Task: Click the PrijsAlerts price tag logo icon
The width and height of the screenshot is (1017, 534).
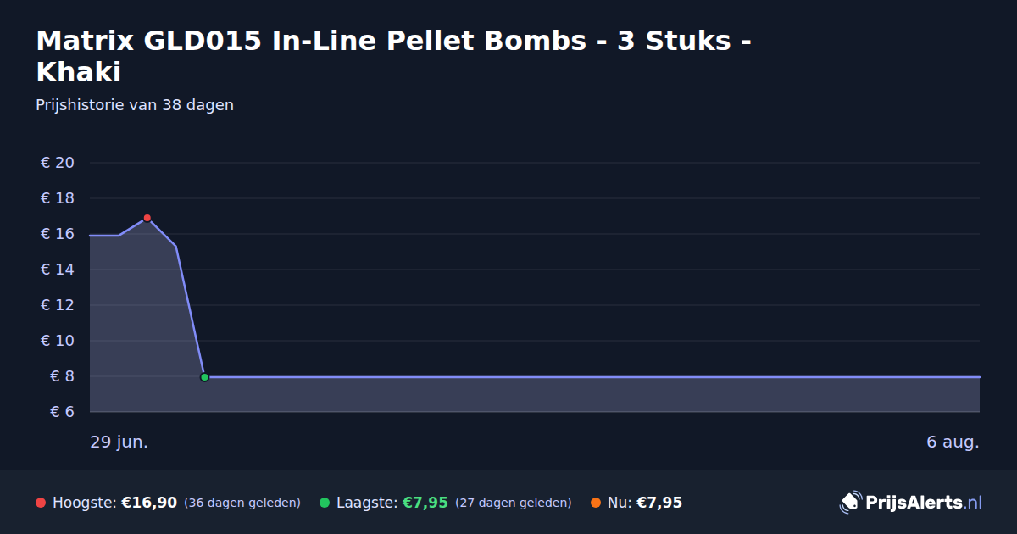Action: tap(850, 503)
